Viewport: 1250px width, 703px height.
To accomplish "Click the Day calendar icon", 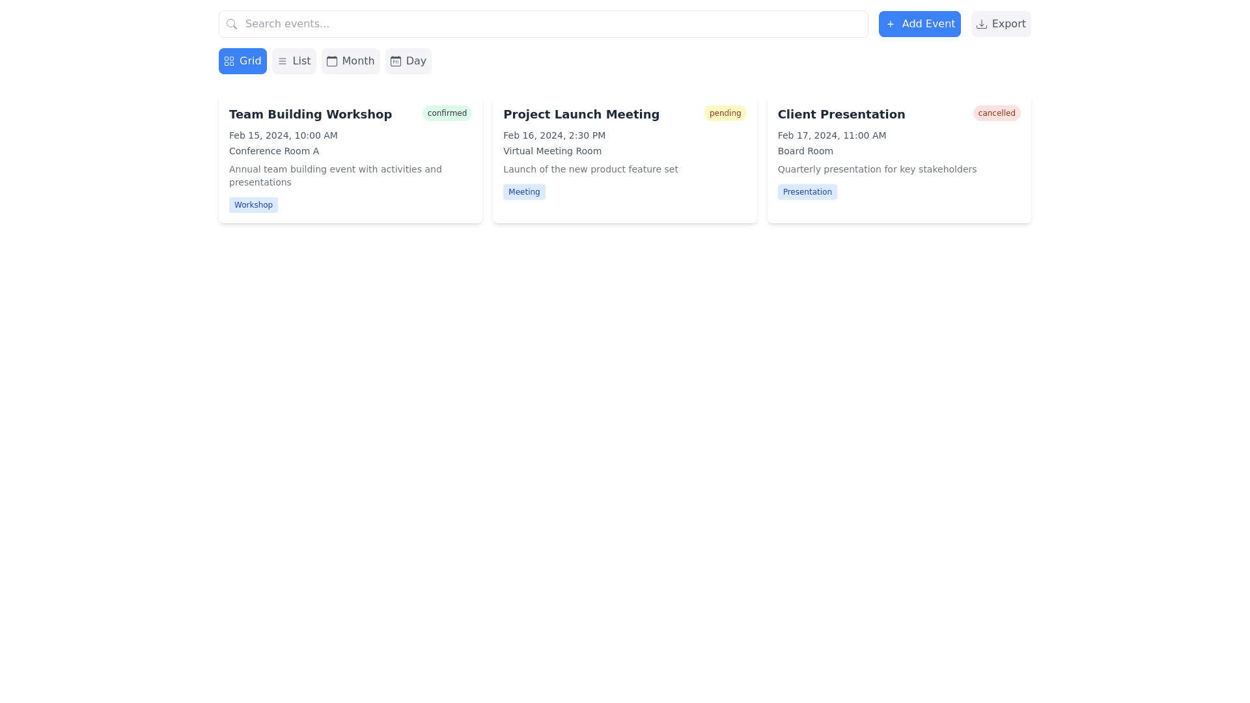I will click(396, 61).
